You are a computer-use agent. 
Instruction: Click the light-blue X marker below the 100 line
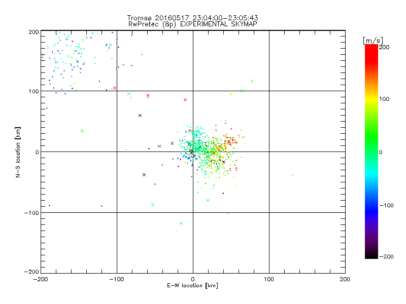pos(129,94)
